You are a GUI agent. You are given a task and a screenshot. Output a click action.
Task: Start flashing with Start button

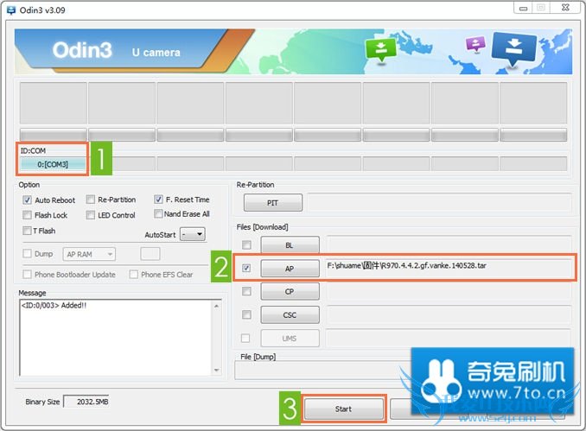344,409
